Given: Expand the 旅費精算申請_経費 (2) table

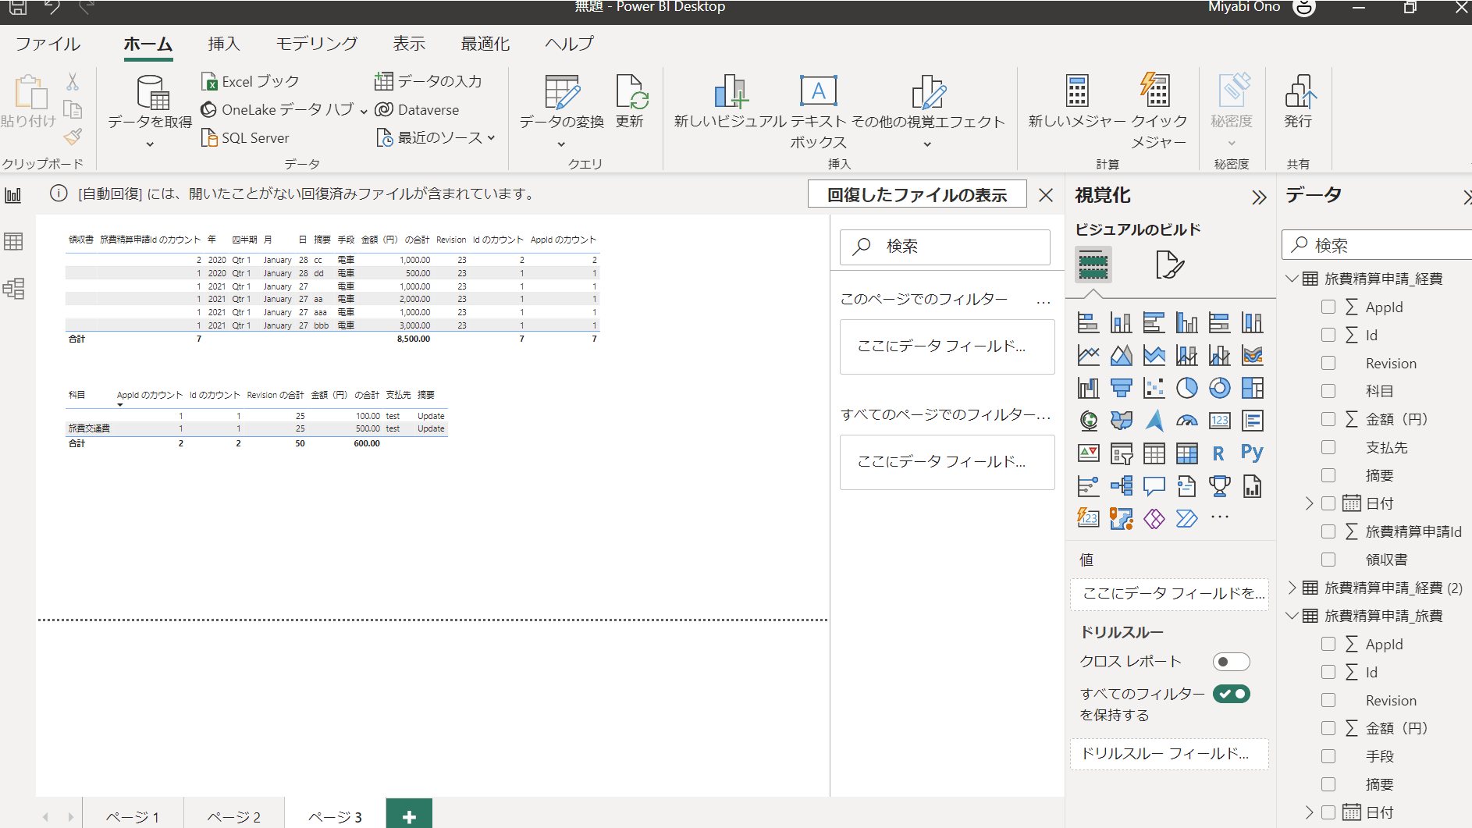Looking at the screenshot, I should (x=1292, y=588).
